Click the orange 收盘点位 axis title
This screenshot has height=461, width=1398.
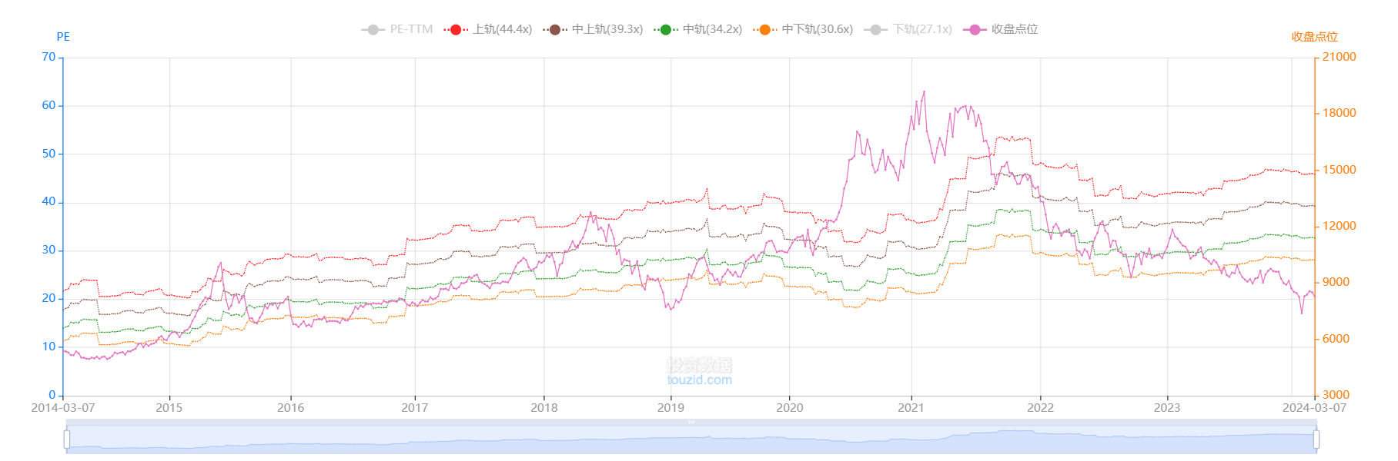(1314, 37)
